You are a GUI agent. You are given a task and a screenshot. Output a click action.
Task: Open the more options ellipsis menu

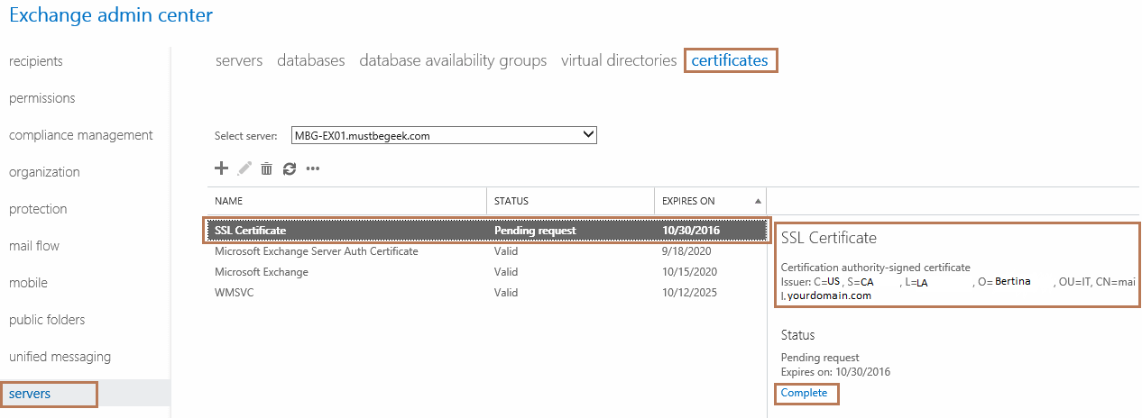tap(313, 168)
